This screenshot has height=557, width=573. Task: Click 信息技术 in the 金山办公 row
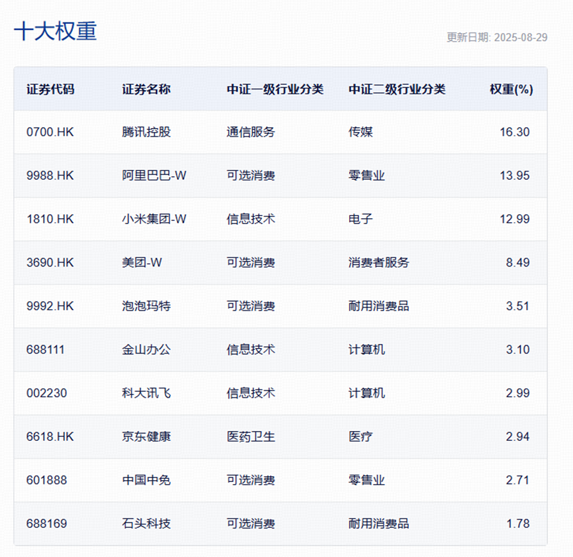(250, 349)
